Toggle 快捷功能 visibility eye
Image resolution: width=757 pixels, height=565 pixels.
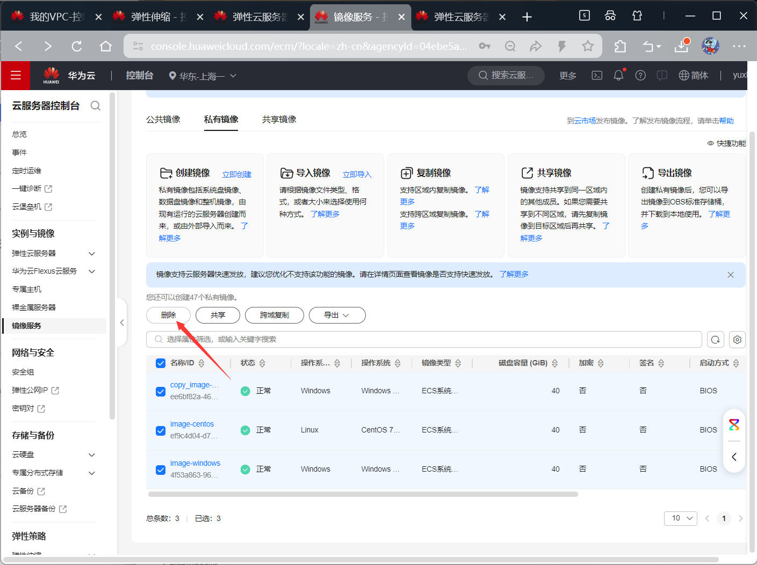pos(711,143)
